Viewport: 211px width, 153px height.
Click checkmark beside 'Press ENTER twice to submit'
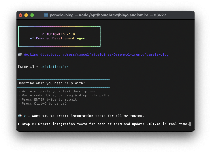(19, 99)
